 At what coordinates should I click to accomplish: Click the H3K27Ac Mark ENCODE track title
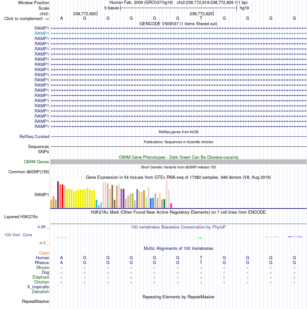click(x=178, y=212)
